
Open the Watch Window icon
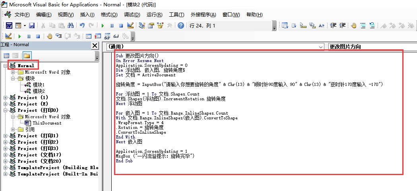click(x=107, y=36)
